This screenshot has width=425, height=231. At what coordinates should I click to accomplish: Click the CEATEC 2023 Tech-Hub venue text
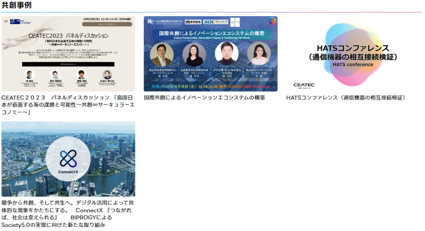(x=249, y=86)
